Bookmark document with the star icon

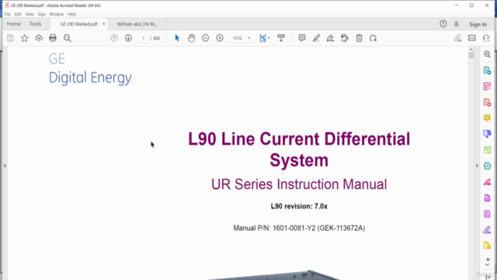[x=24, y=38]
